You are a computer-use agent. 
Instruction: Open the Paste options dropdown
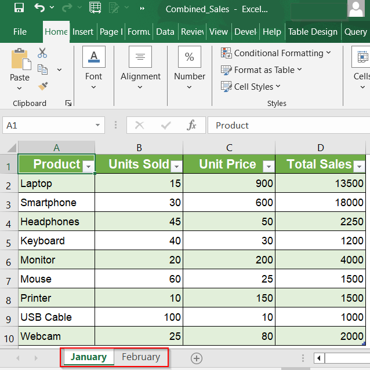click(19, 88)
